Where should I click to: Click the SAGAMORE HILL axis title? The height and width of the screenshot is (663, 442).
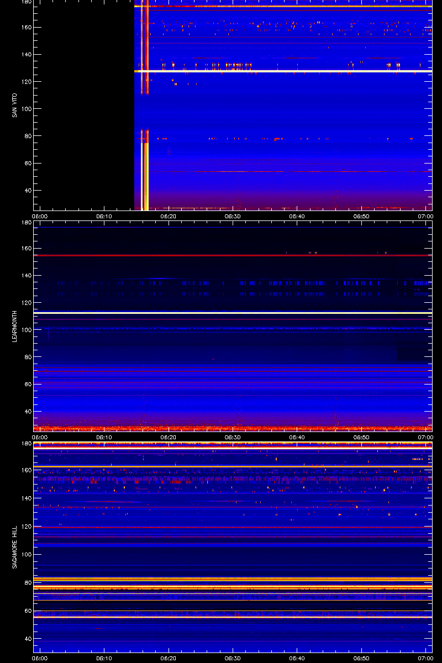15,548
